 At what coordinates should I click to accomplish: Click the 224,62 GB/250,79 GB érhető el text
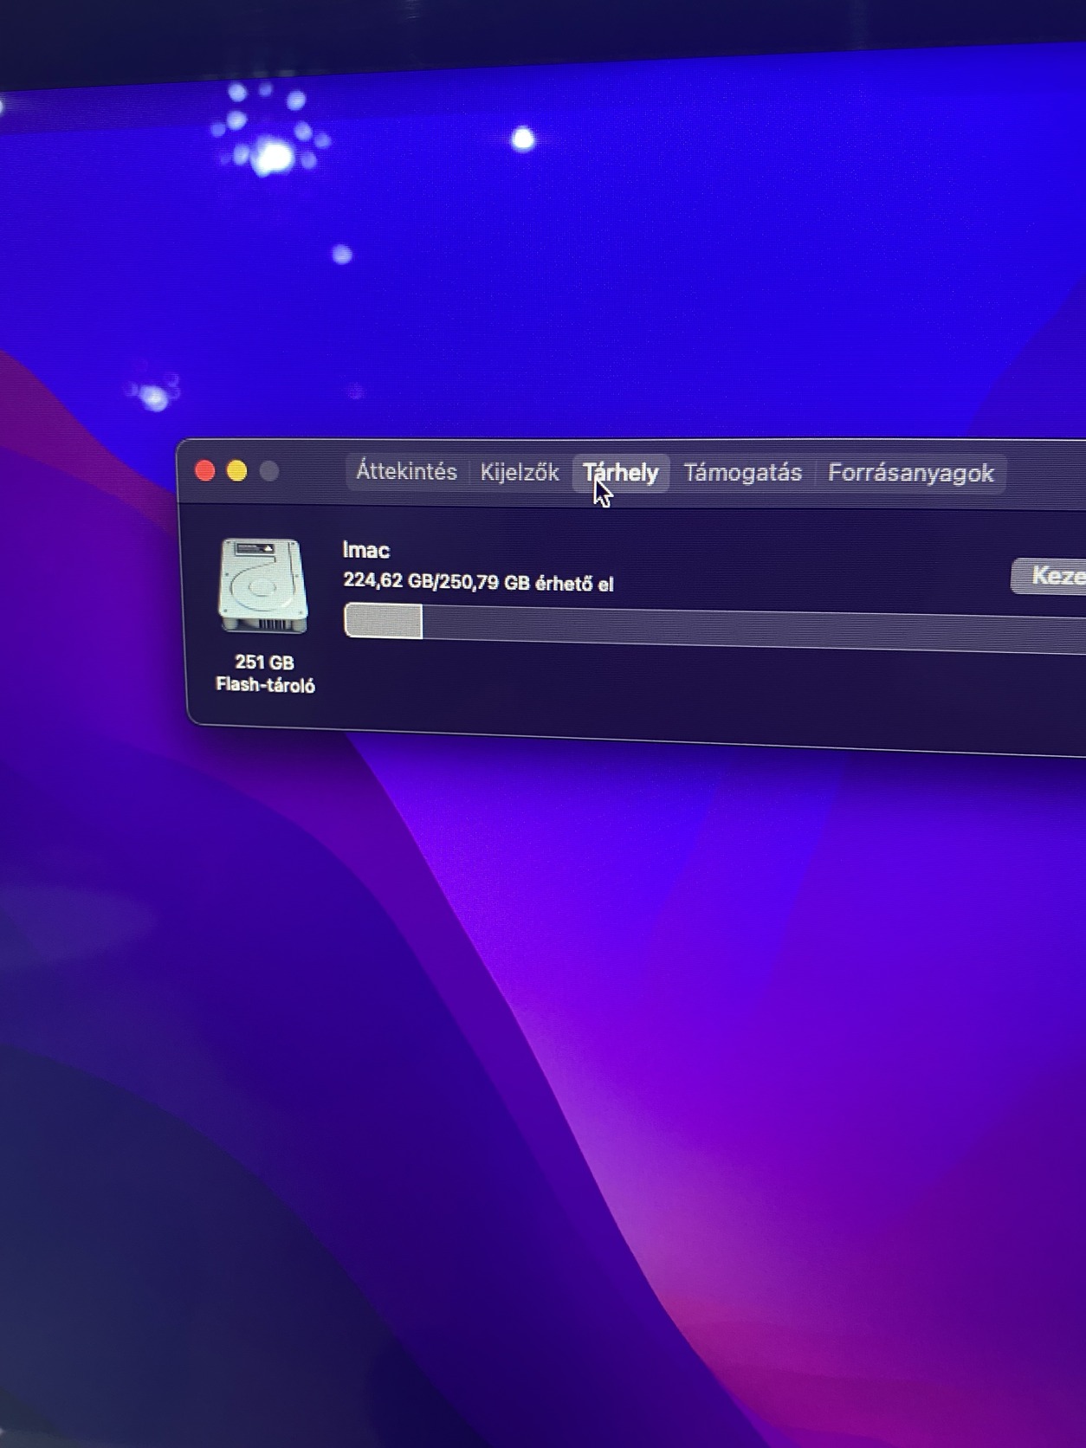click(478, 582)
